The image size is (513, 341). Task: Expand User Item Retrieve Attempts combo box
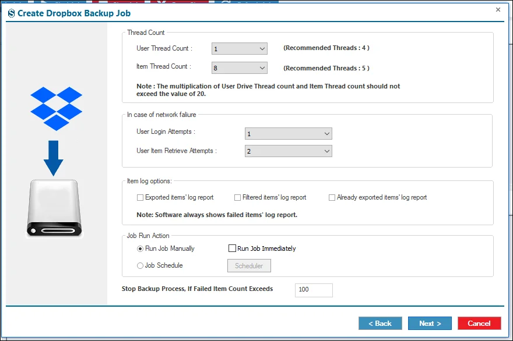tap(288, 151)
